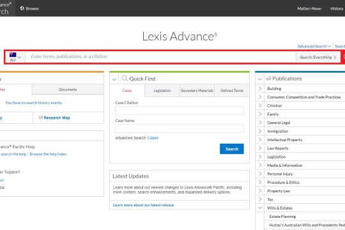Click the Case Name input field
This screenshot has width=345, height=230.
[x=180, y=128]
